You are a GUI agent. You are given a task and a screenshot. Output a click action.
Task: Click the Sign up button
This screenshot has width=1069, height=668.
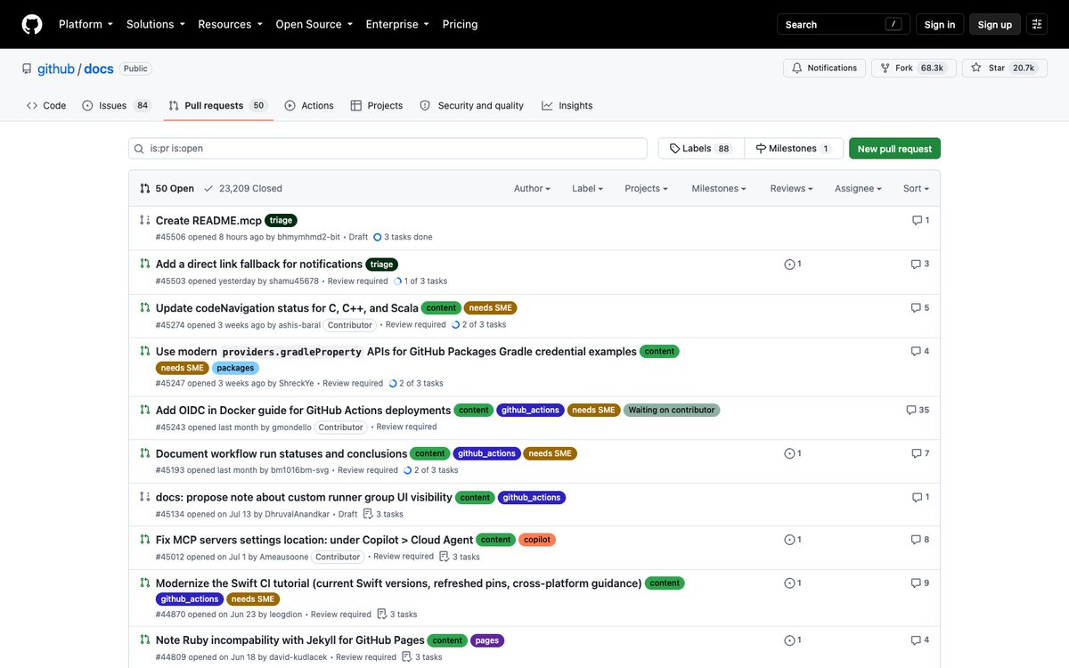995,24
